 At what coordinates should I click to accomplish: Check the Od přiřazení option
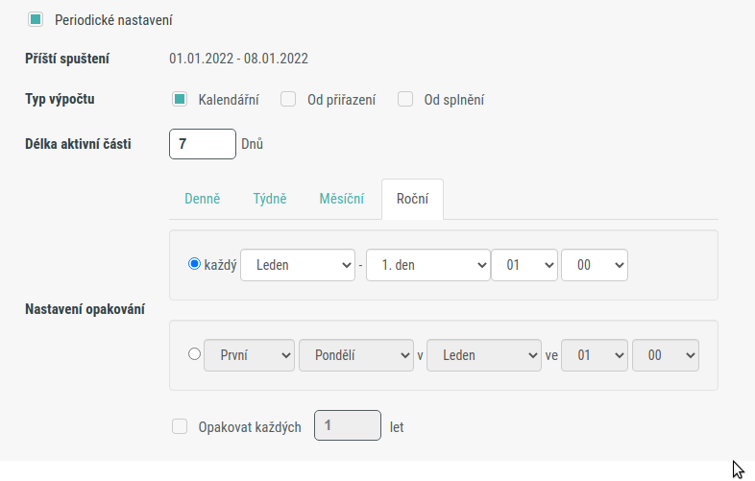point(288,99)
